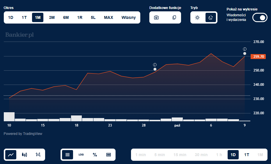This screenshot has width=271, height=164.
Task: Select the 5L period
Action: (x=93, y=17)
